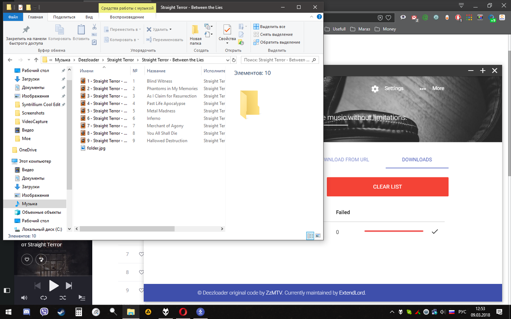Open Переместить в dropdown
Screen dimensions: 511x319
point(122,30)
